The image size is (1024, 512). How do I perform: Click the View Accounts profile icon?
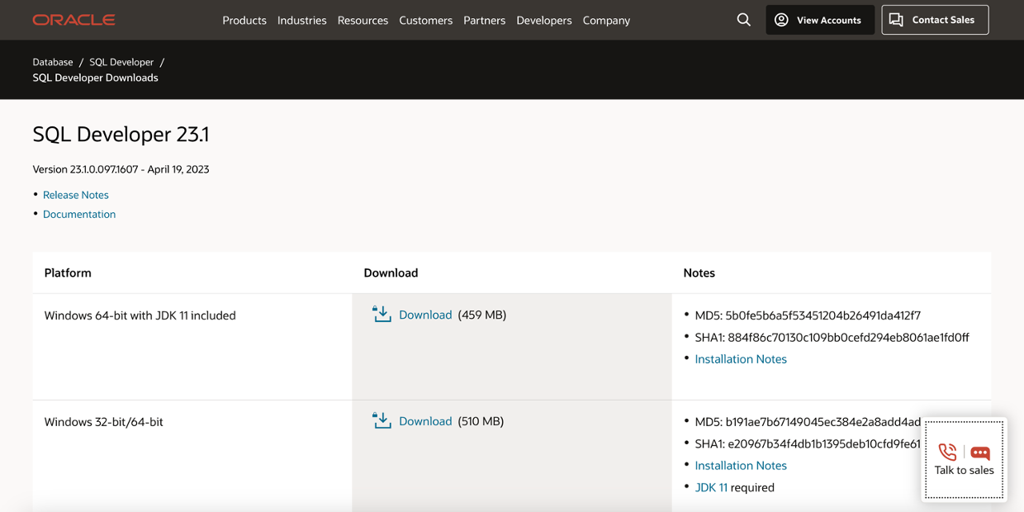click(x=781, y=19)
